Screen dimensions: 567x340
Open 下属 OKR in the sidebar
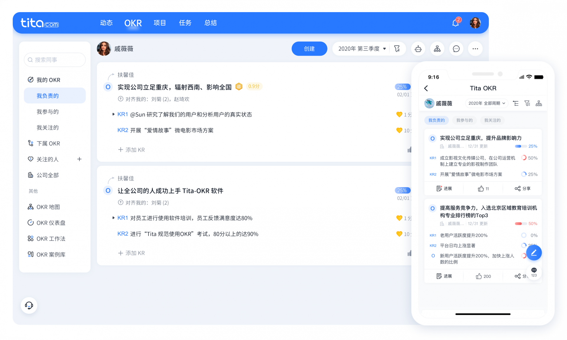[44, 143]
